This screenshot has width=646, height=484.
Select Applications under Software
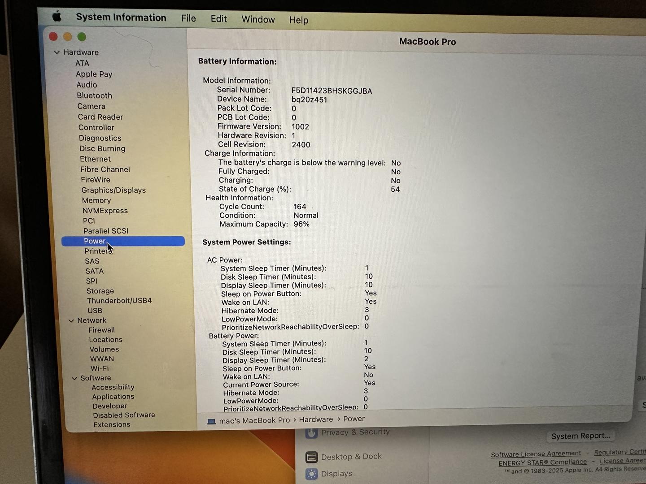(113, 397)
